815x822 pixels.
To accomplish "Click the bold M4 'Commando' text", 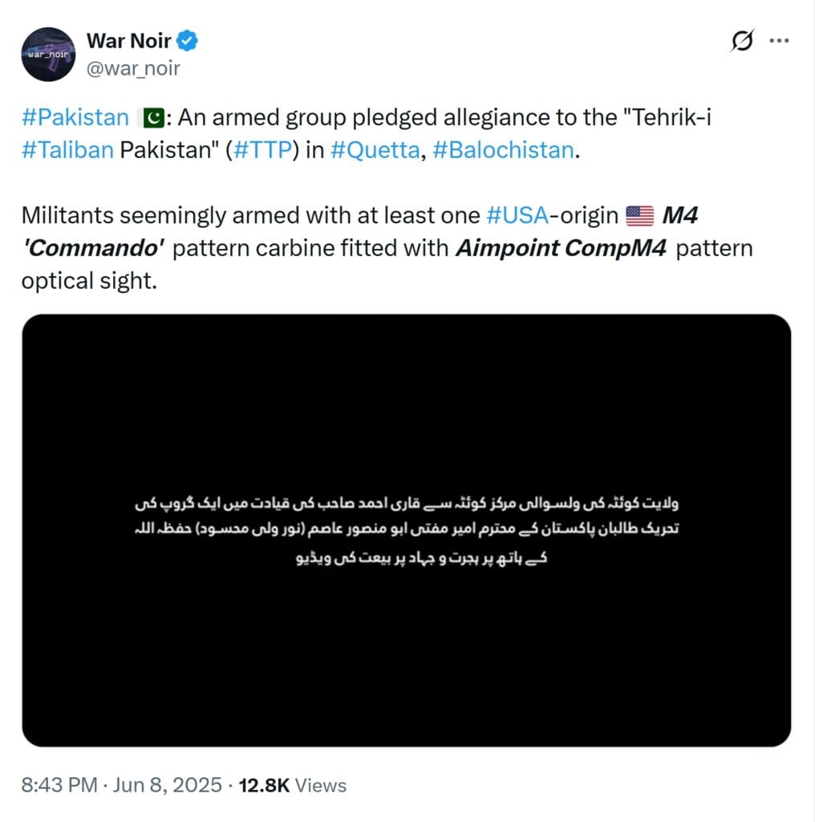I will tap(92, 248).
